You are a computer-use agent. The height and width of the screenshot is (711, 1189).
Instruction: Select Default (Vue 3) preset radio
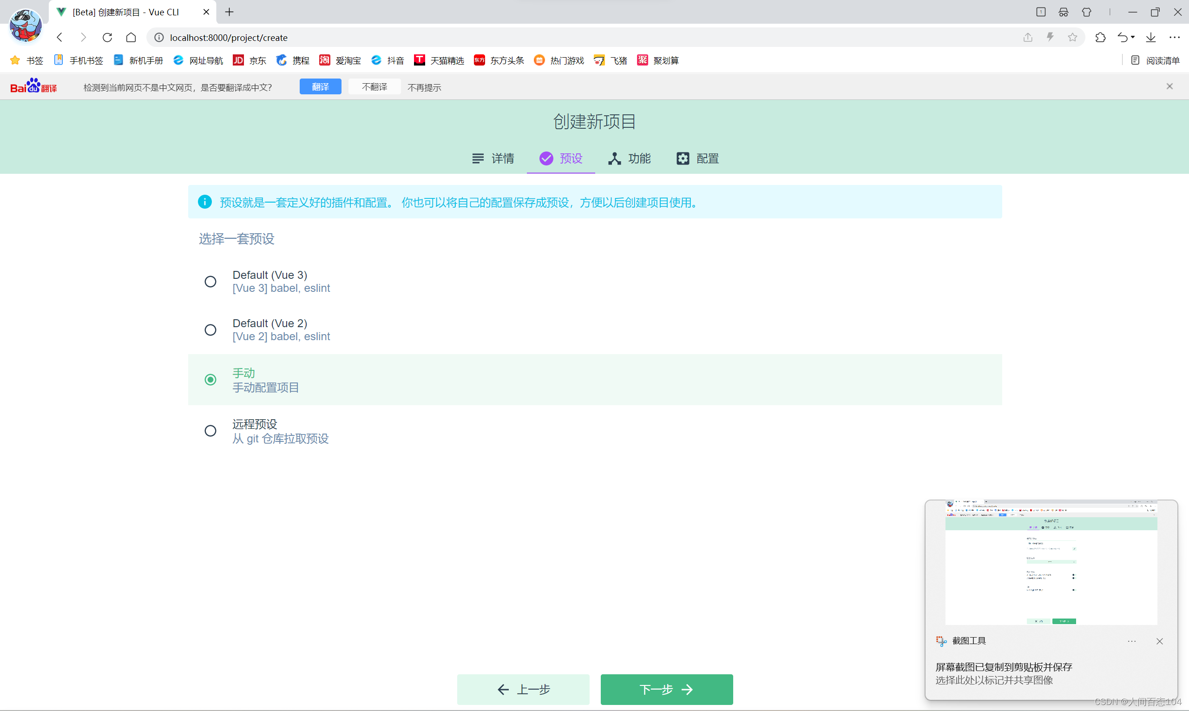(x=210, y=282)
